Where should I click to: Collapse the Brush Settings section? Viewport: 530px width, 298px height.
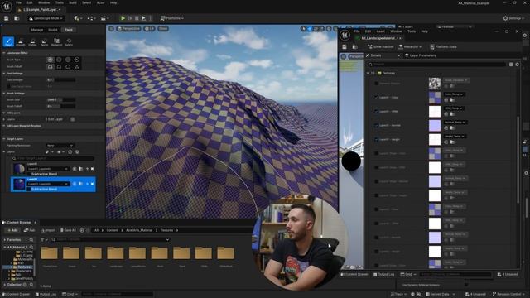(x=3, y=94)
